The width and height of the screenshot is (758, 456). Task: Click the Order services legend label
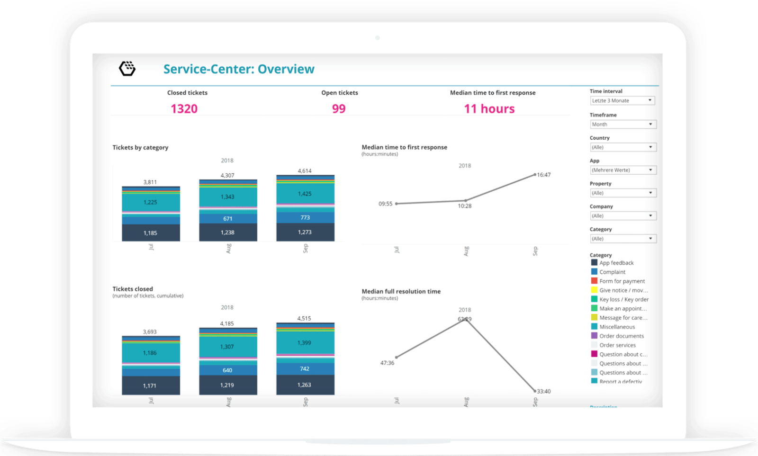point(617,345)
